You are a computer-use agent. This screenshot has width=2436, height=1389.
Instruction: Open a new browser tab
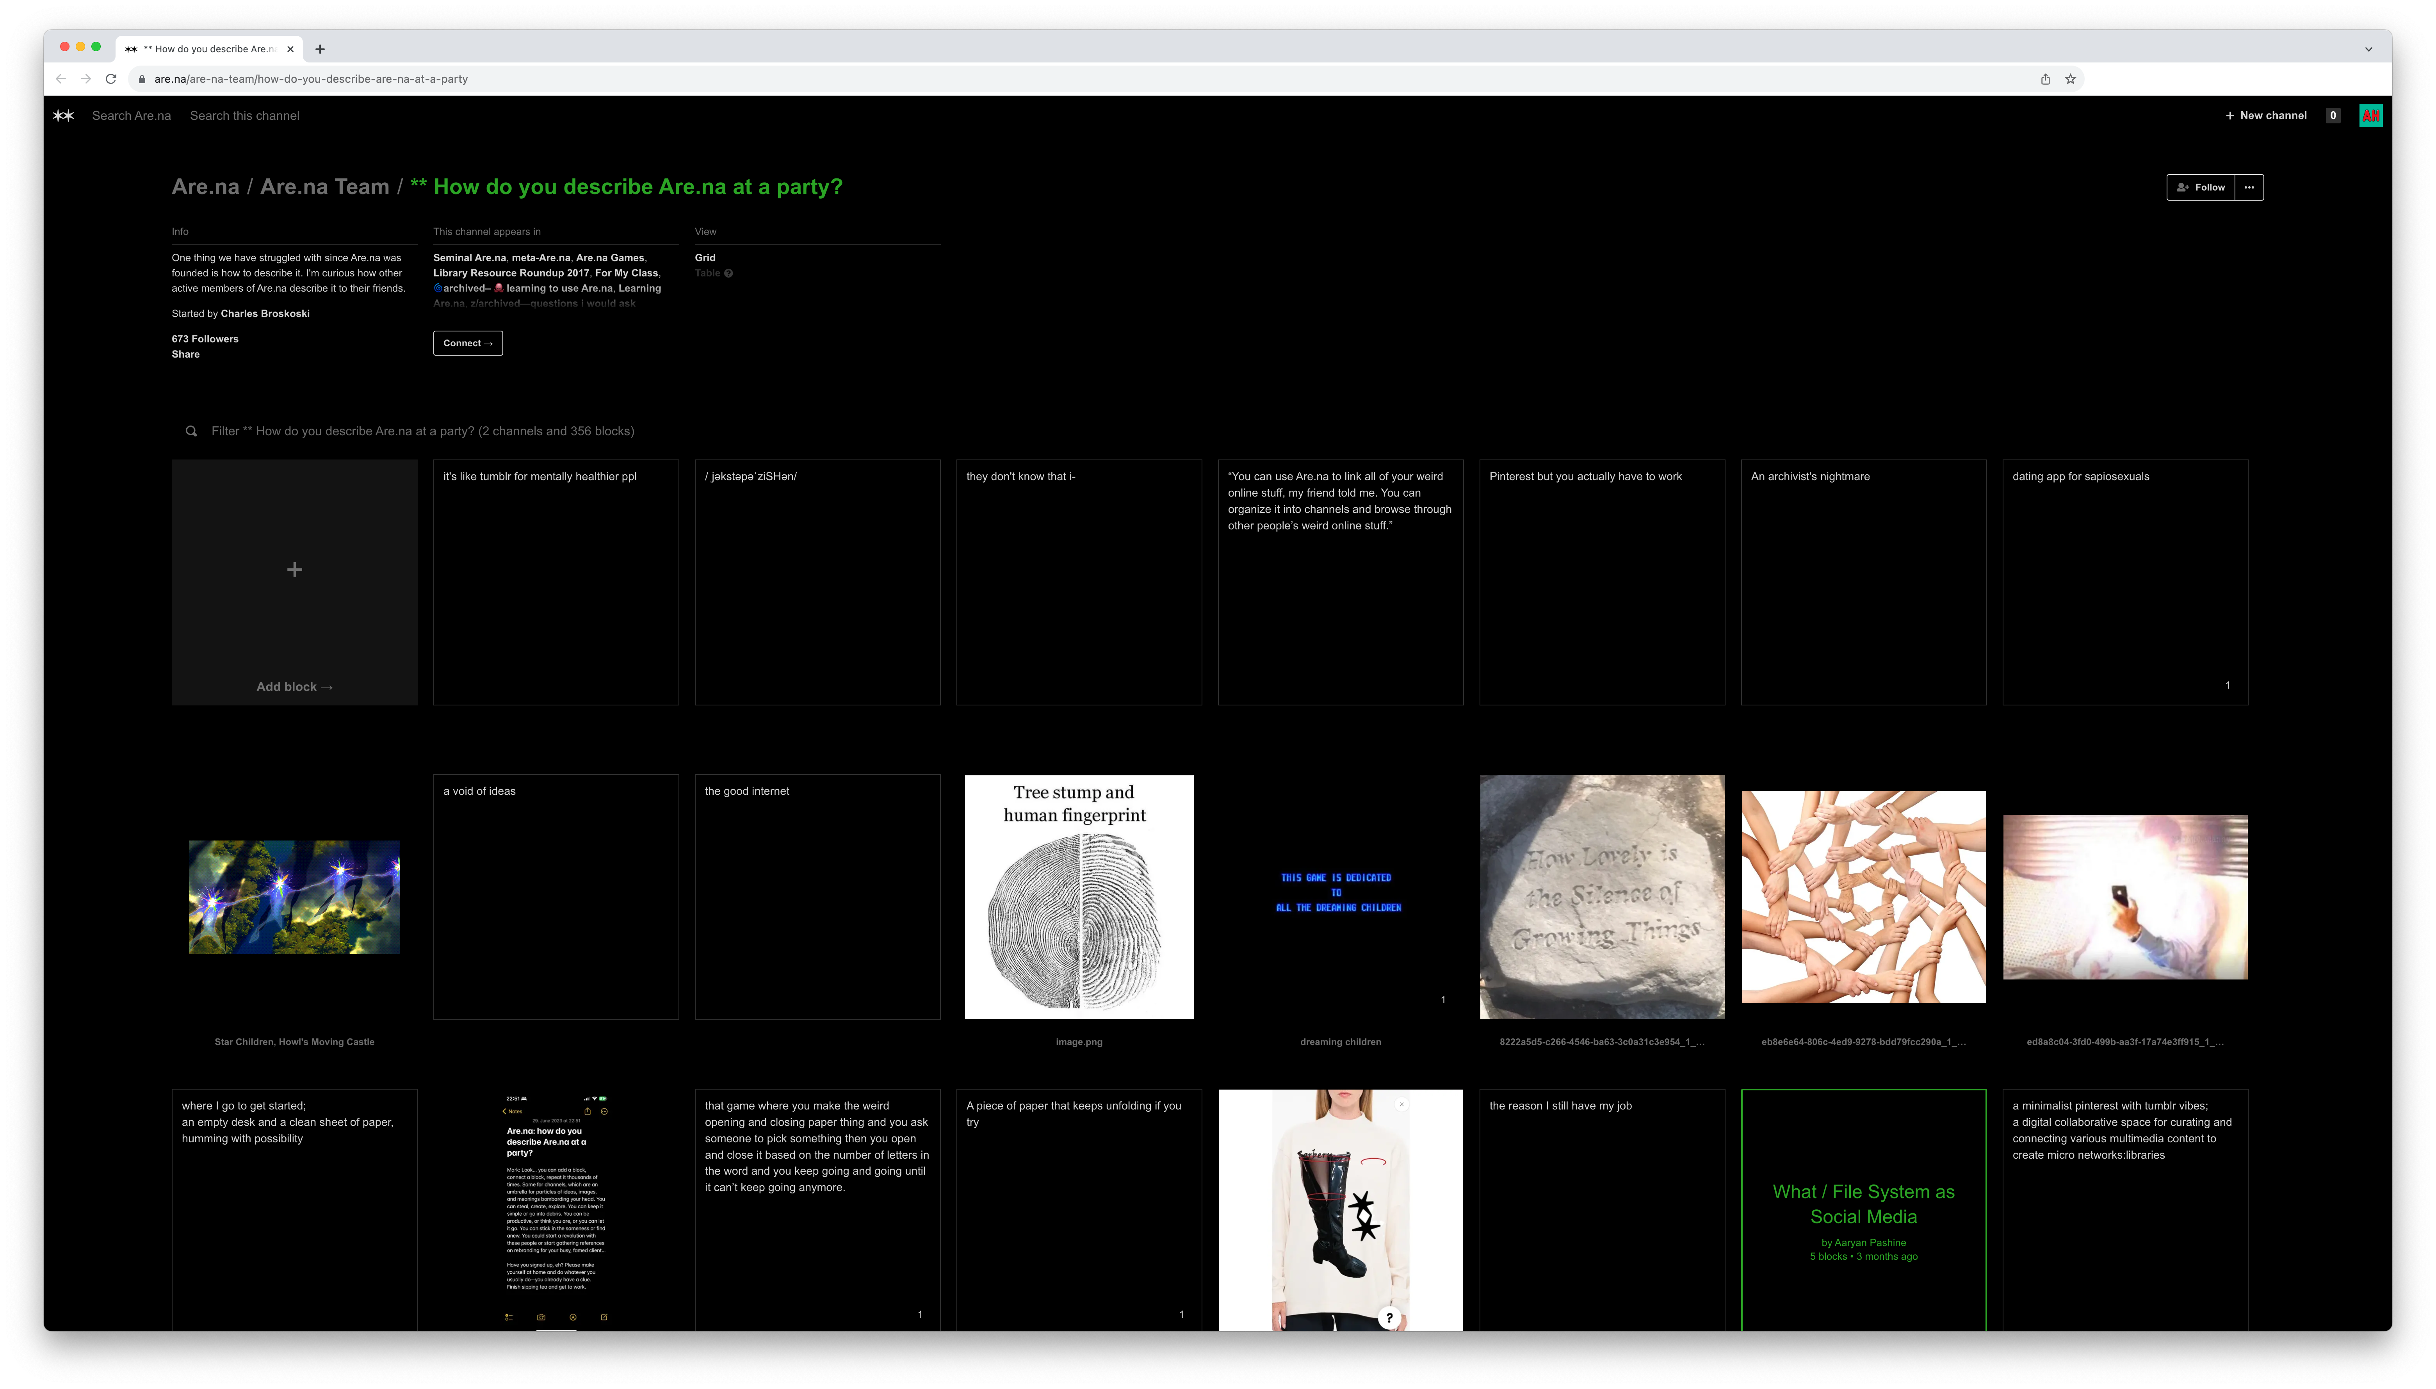pos(319,49)
